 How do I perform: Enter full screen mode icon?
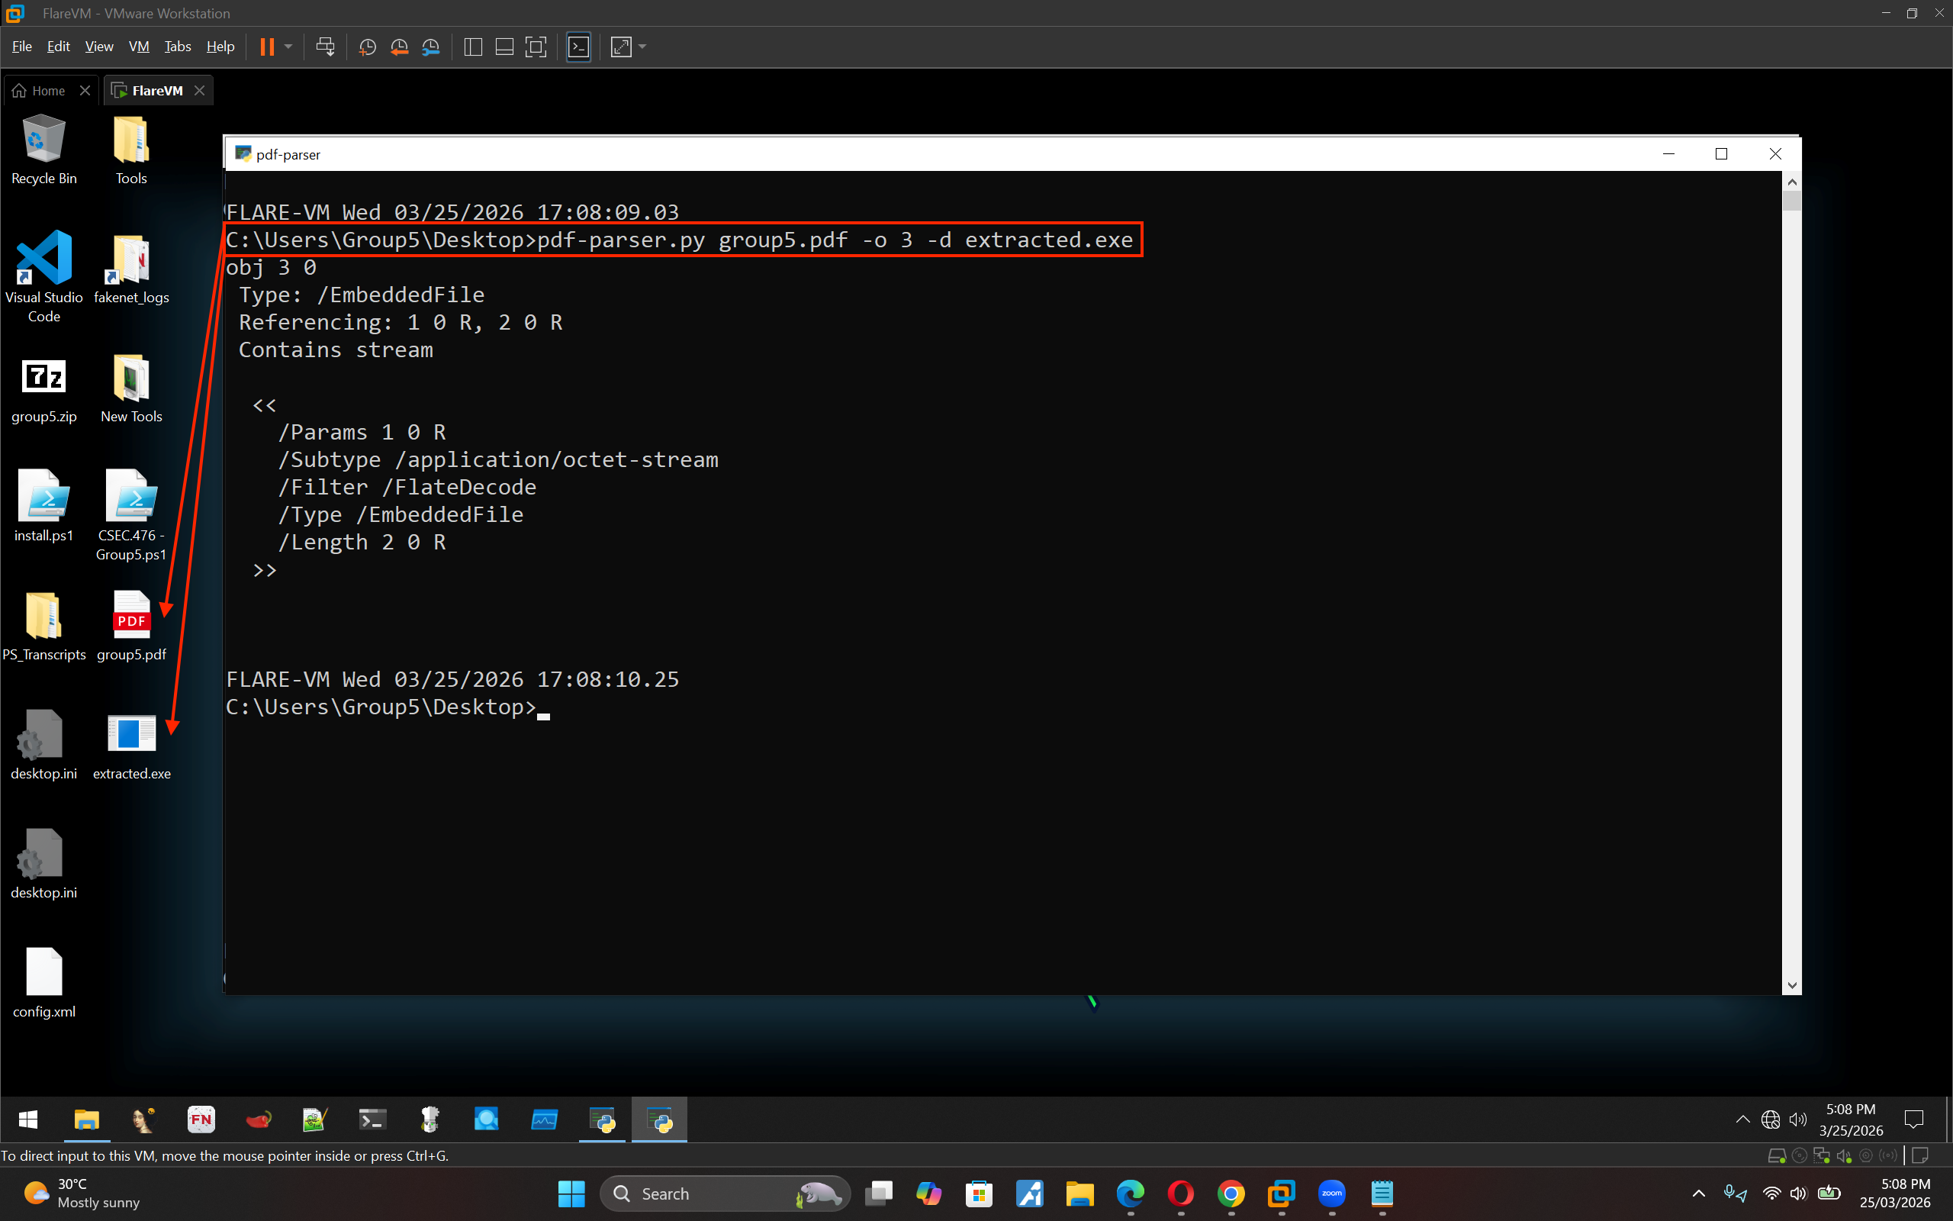[536, 47]
